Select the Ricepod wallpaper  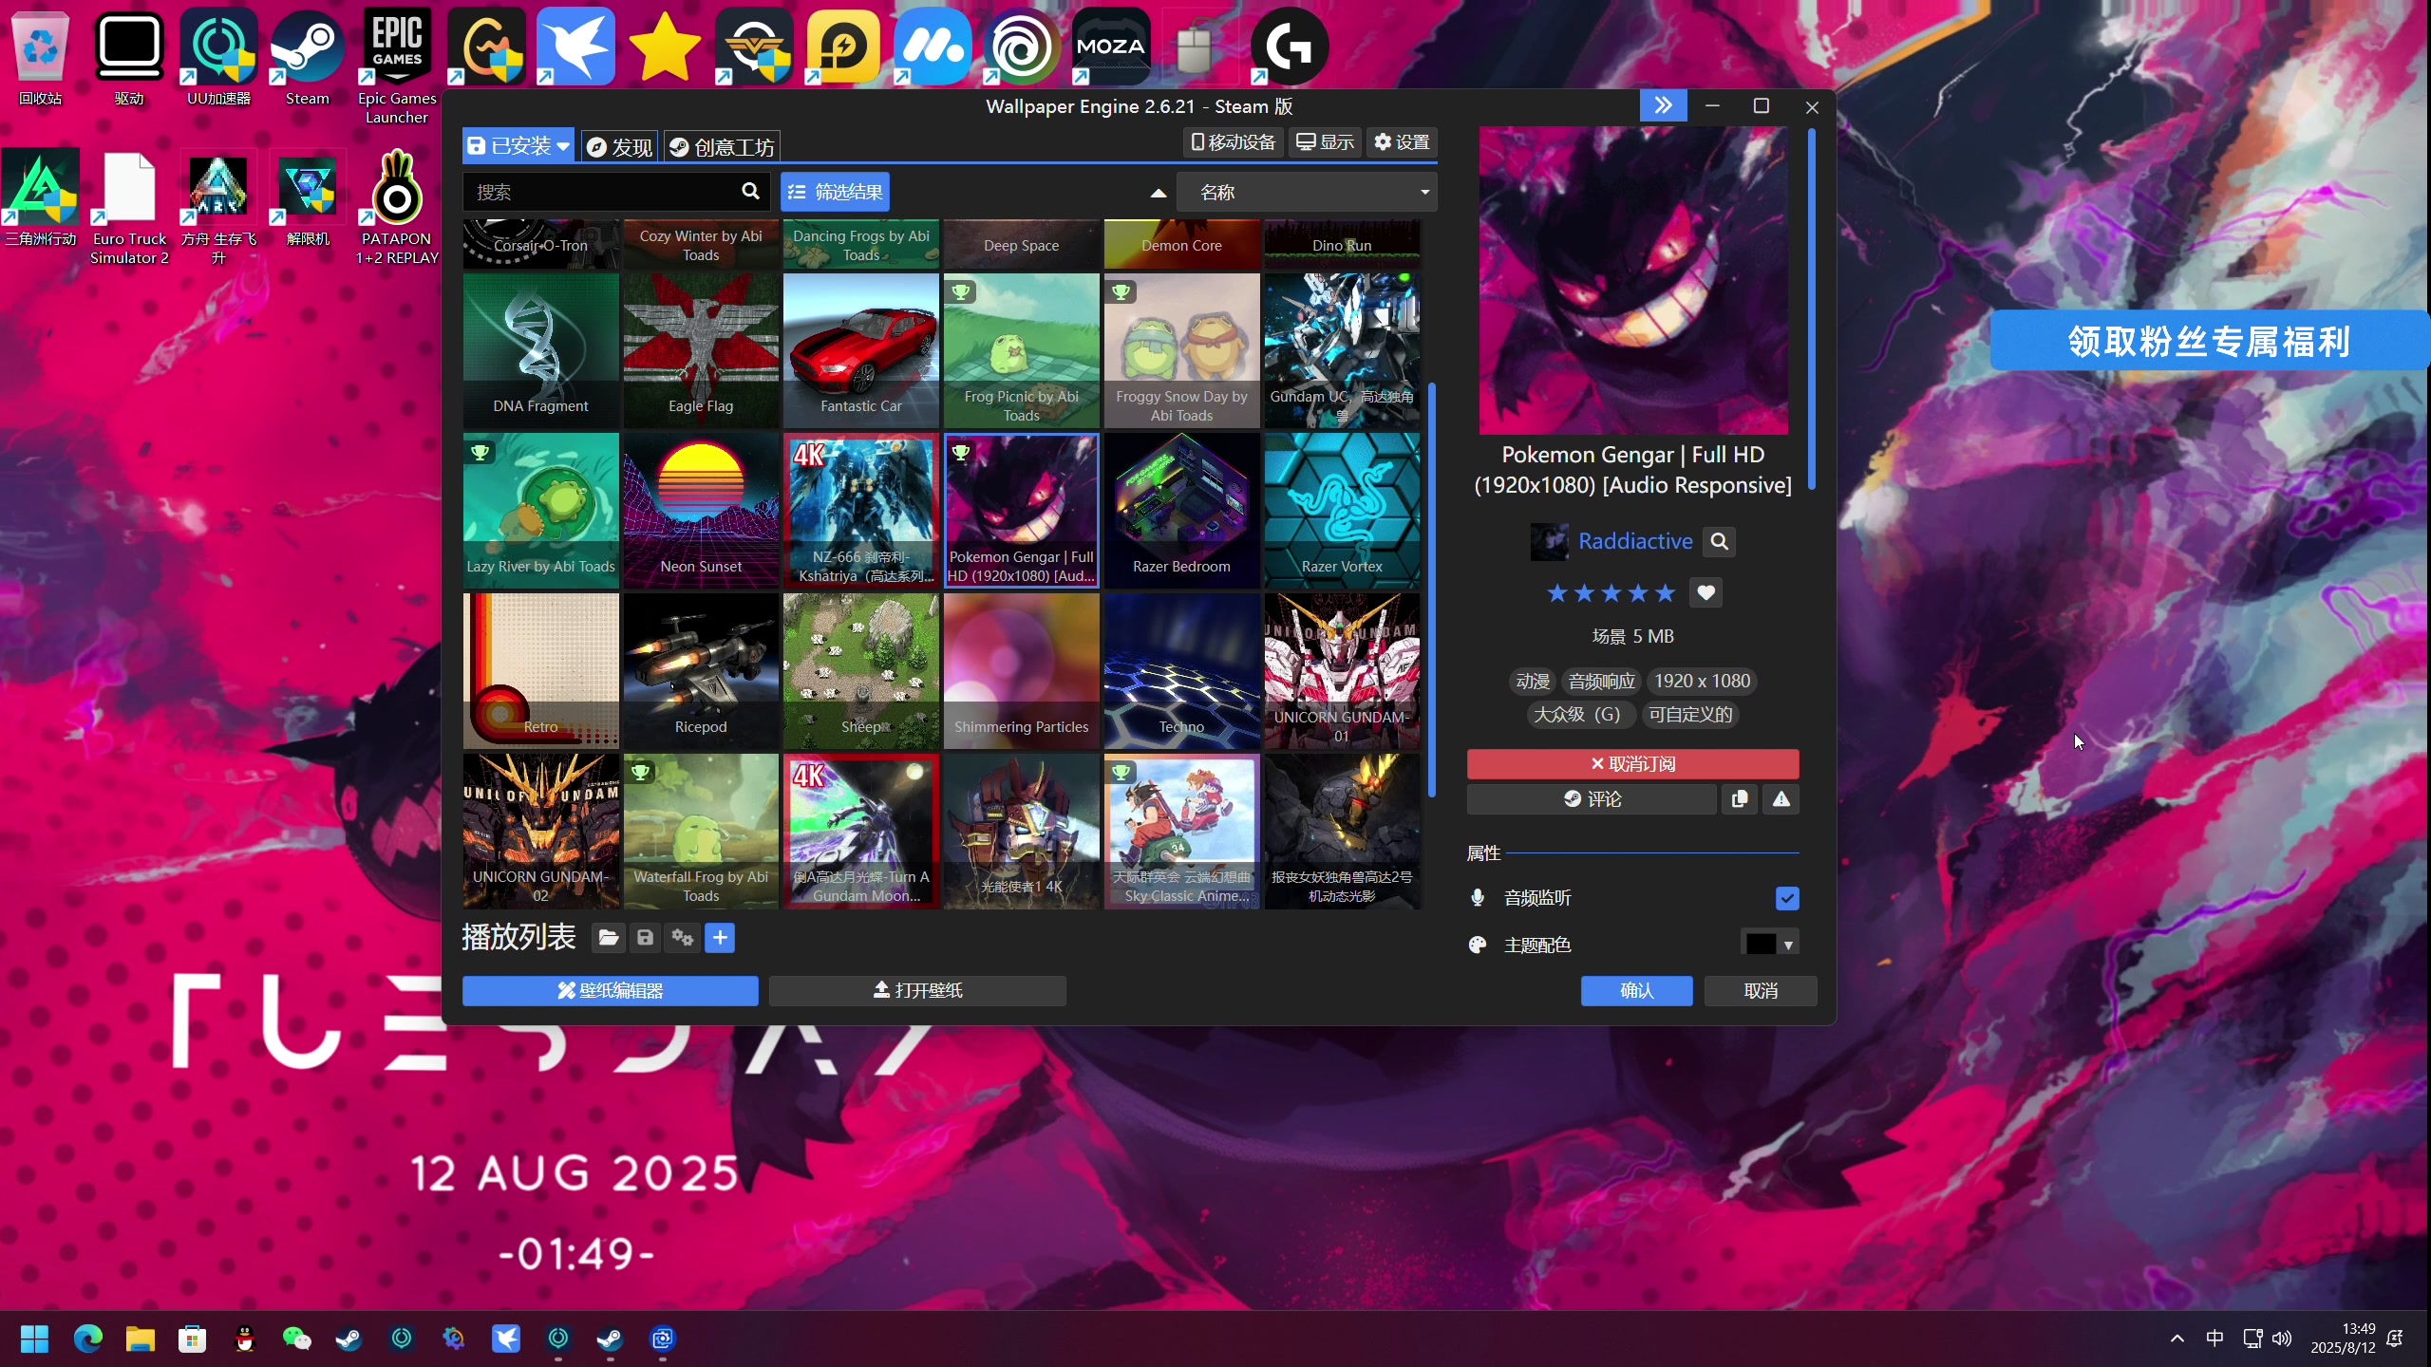(x=701, y=671)
